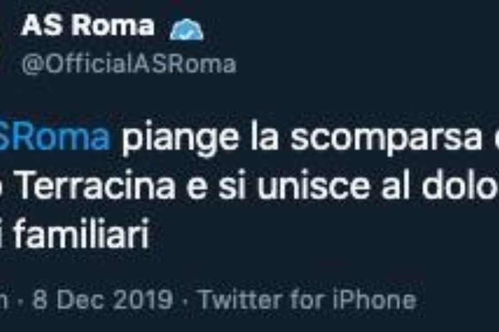
Task: Click the 'AS' text in the account name
Action: pyautogui.click(x=42, y=26)
